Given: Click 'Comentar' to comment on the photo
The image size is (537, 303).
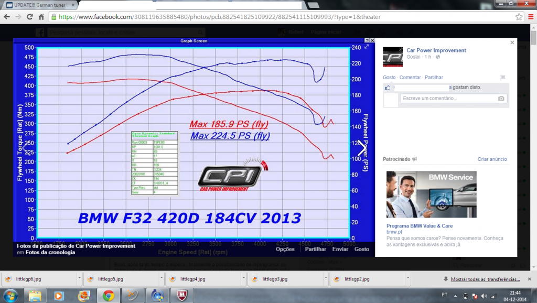Looking at the screenshot, I should click(x=410, y=78).
